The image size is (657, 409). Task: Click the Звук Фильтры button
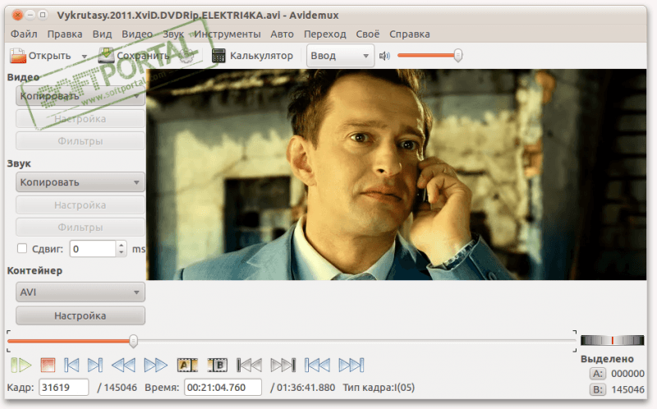[x=80, y=227]
